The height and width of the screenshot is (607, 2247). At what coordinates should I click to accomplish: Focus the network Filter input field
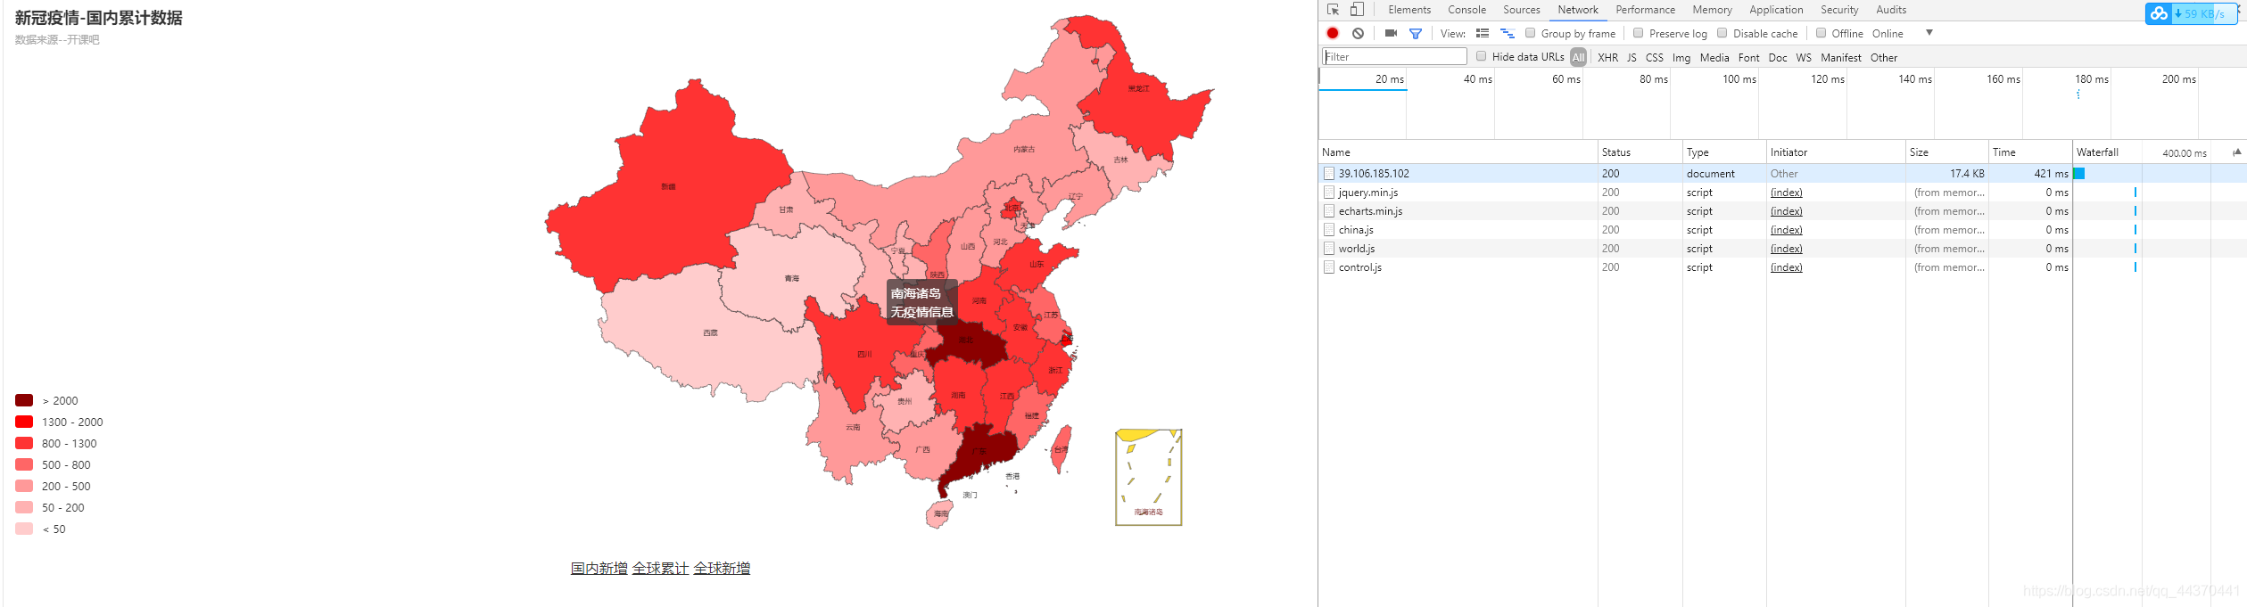pos(1394,56)
